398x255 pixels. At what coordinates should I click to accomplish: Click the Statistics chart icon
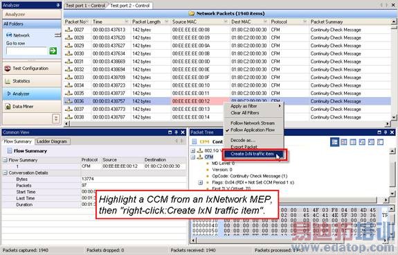click(x=8, y=81)
